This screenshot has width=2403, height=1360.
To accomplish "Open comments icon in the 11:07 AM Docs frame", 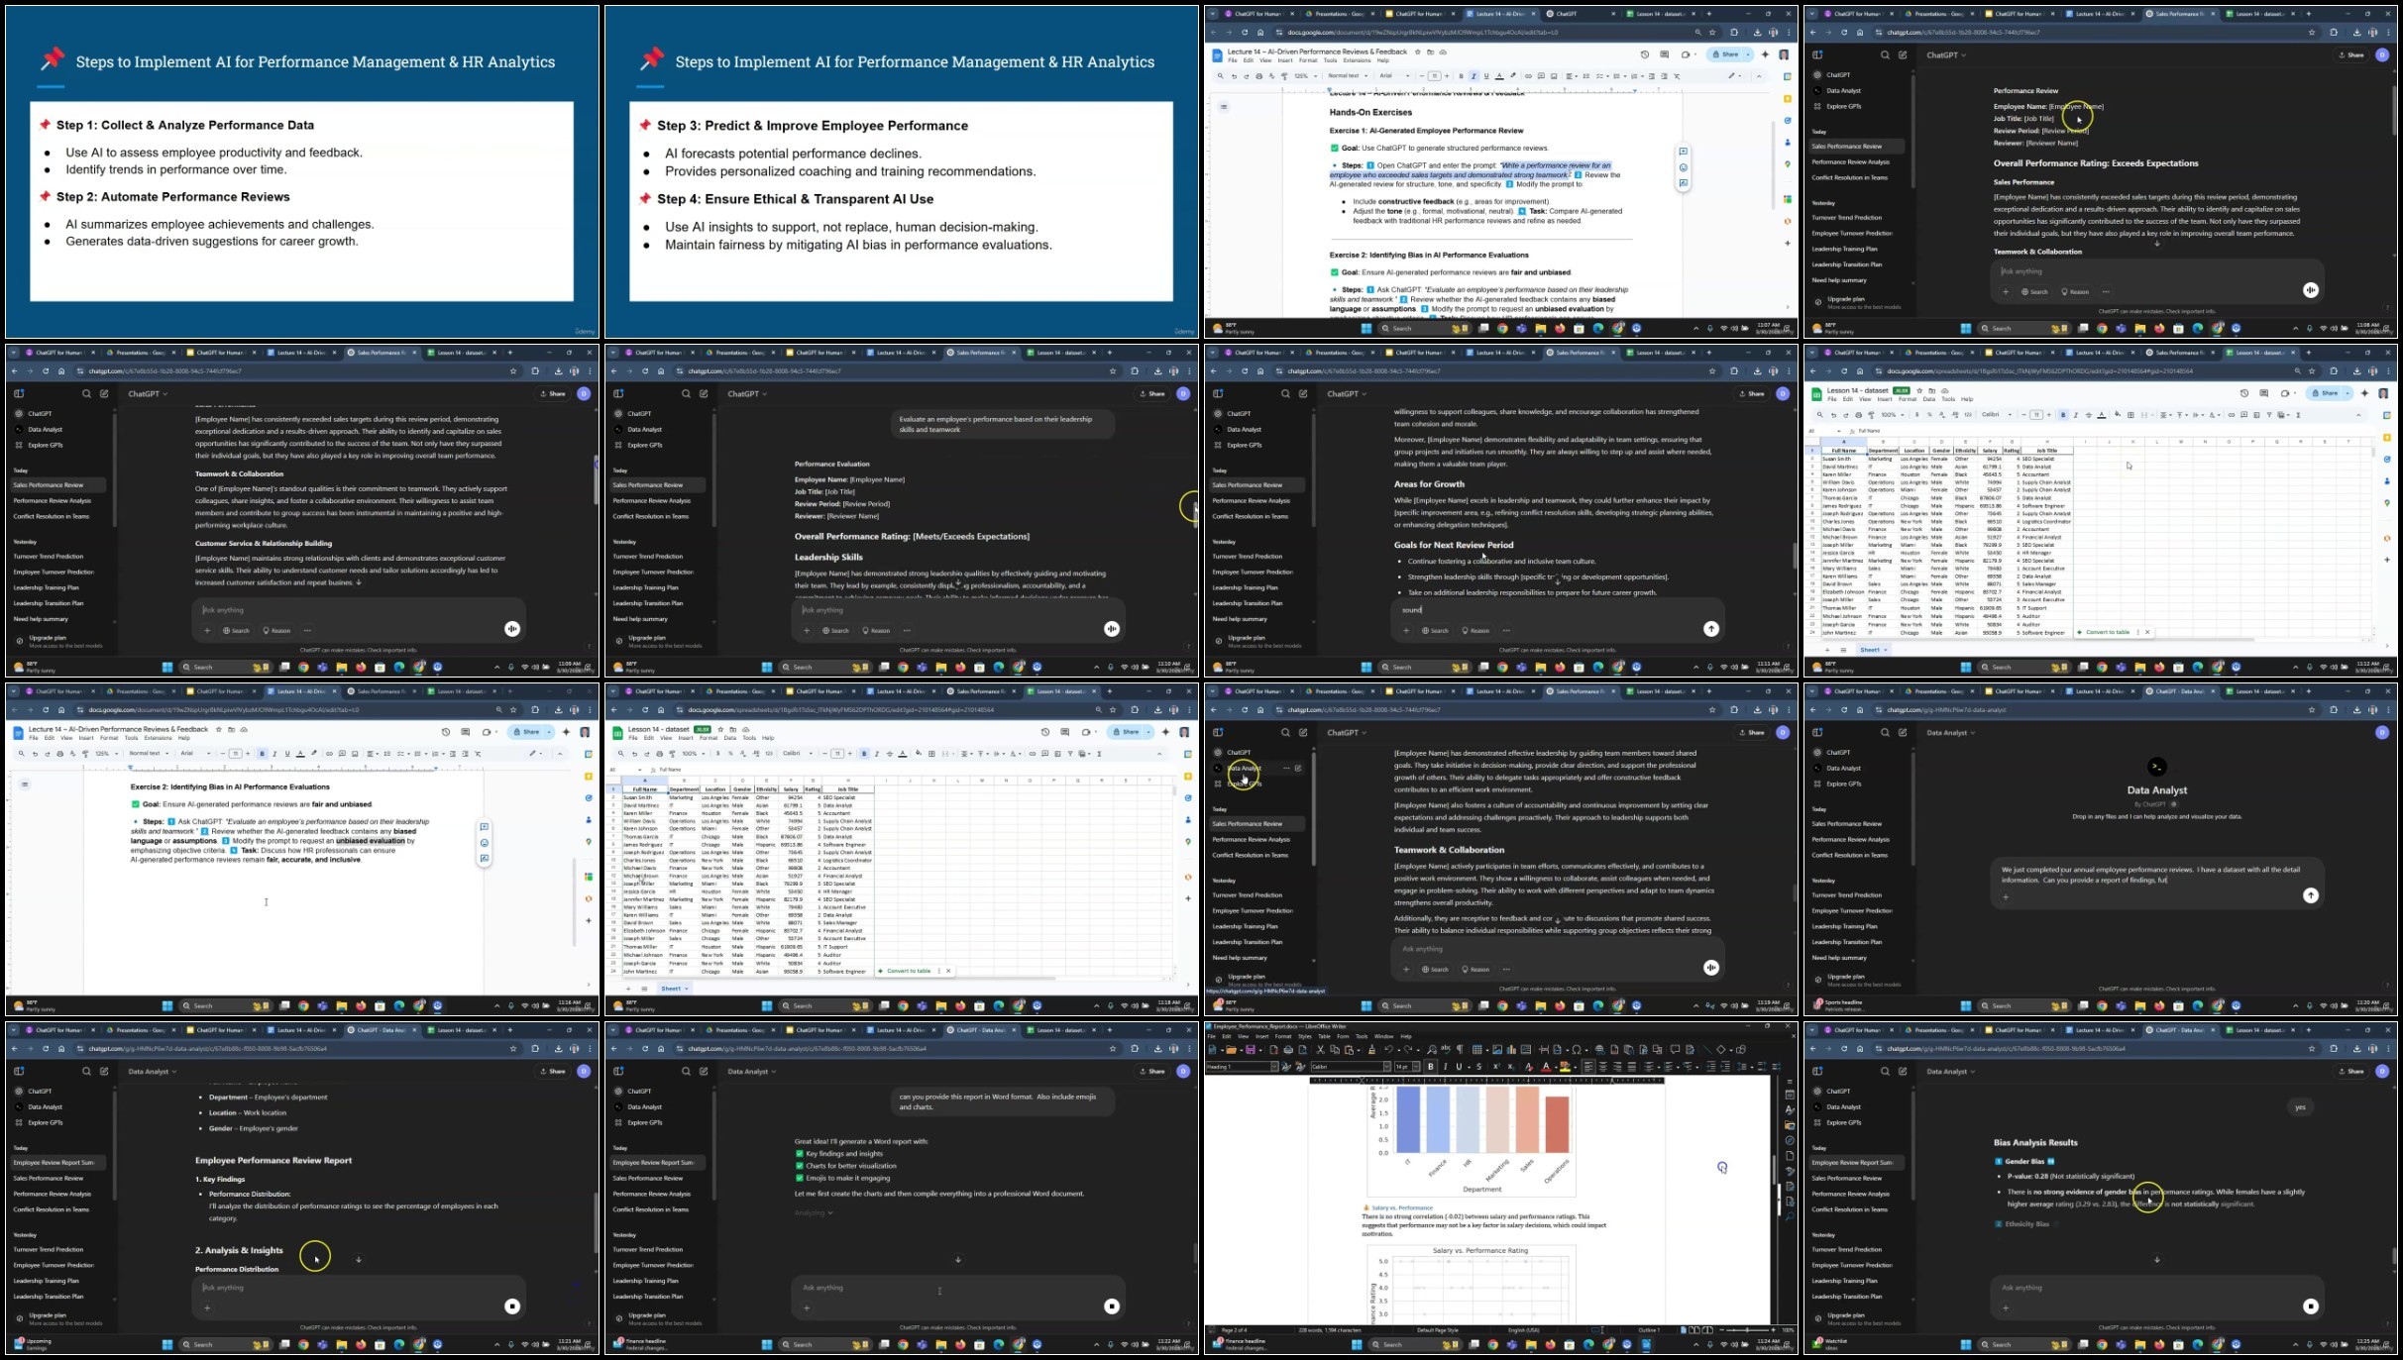I will (x=1664, y=54).
